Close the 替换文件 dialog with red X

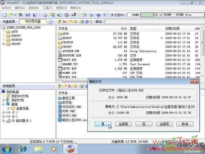[194, 82]
